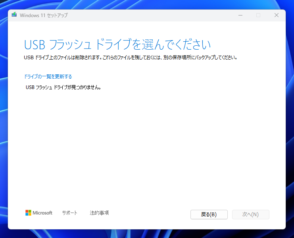This screenshot has width=294, height=238.
Task: Click the disabled maximize button
Action: [258, 15]
